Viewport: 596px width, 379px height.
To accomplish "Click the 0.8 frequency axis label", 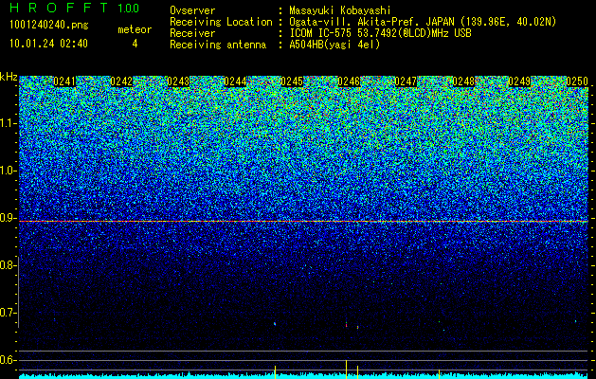I will tap(8, 265).
